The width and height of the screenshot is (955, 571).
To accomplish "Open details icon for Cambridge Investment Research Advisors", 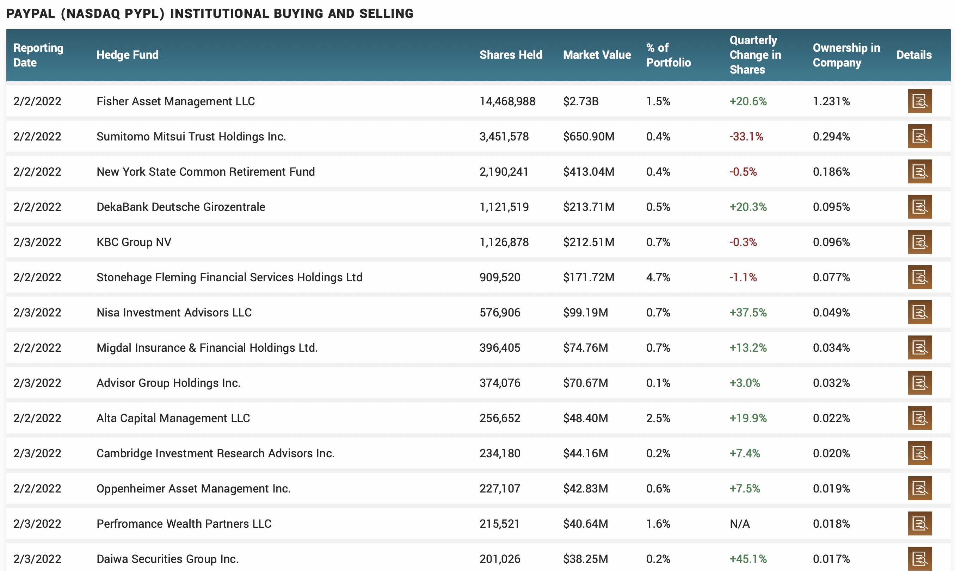I will (x=919, y=453).
